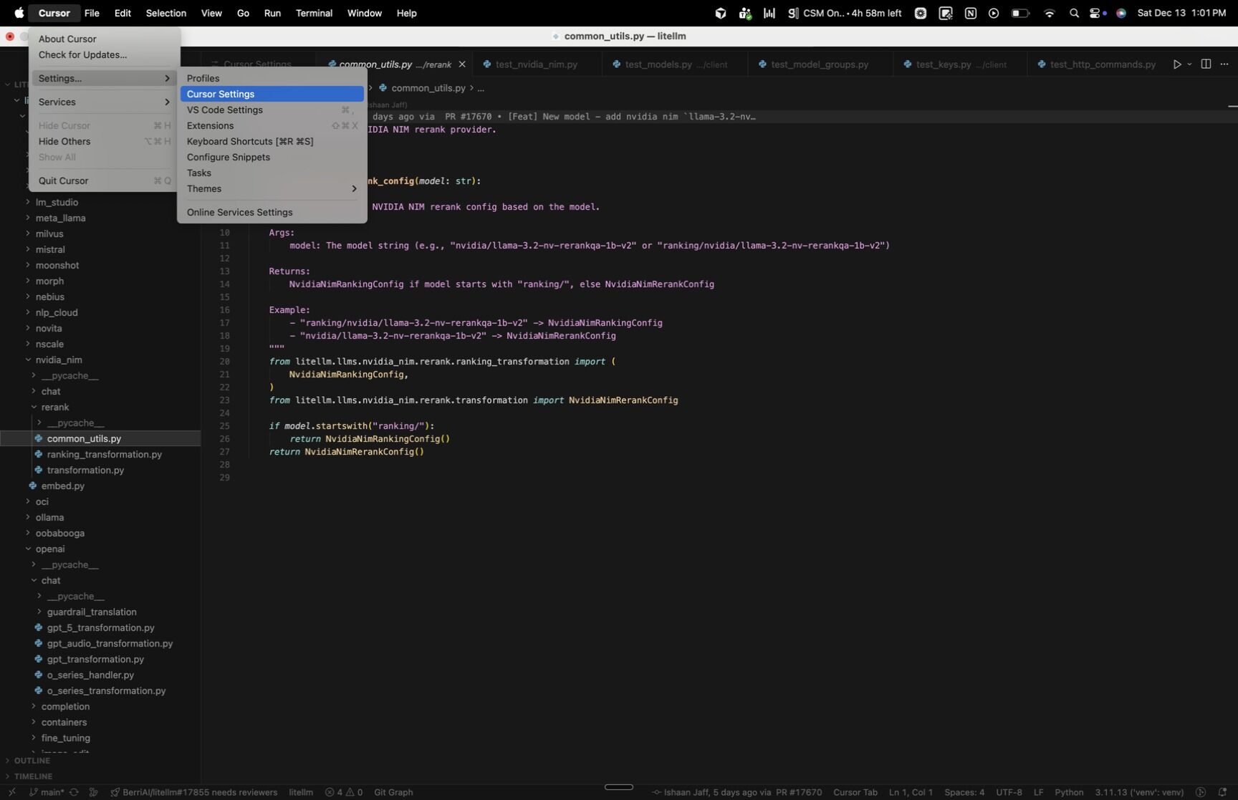
Task: Click the battery status icon
Action: coord(1020,13)
